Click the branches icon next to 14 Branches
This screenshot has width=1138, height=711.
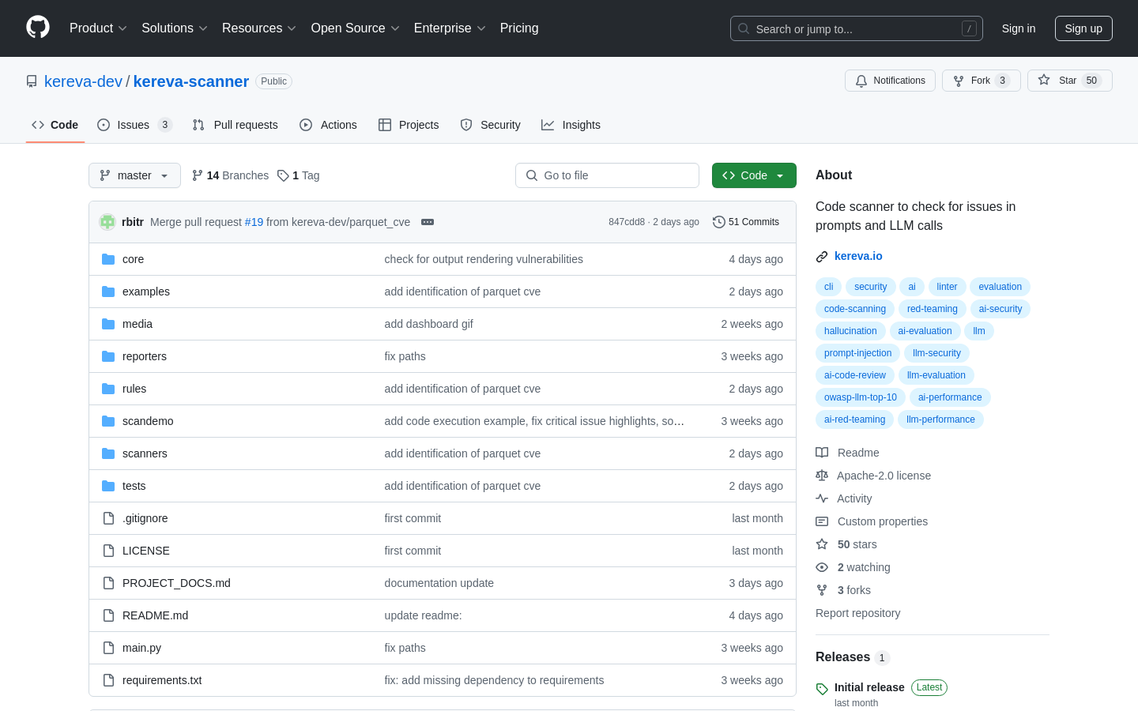[198, 175]
